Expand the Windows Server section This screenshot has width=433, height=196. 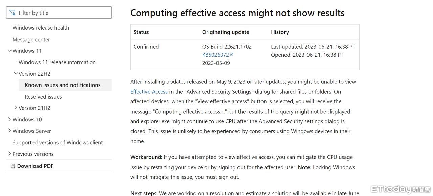pos(10,131)
